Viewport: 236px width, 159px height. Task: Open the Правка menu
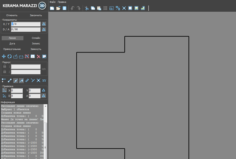62,2
